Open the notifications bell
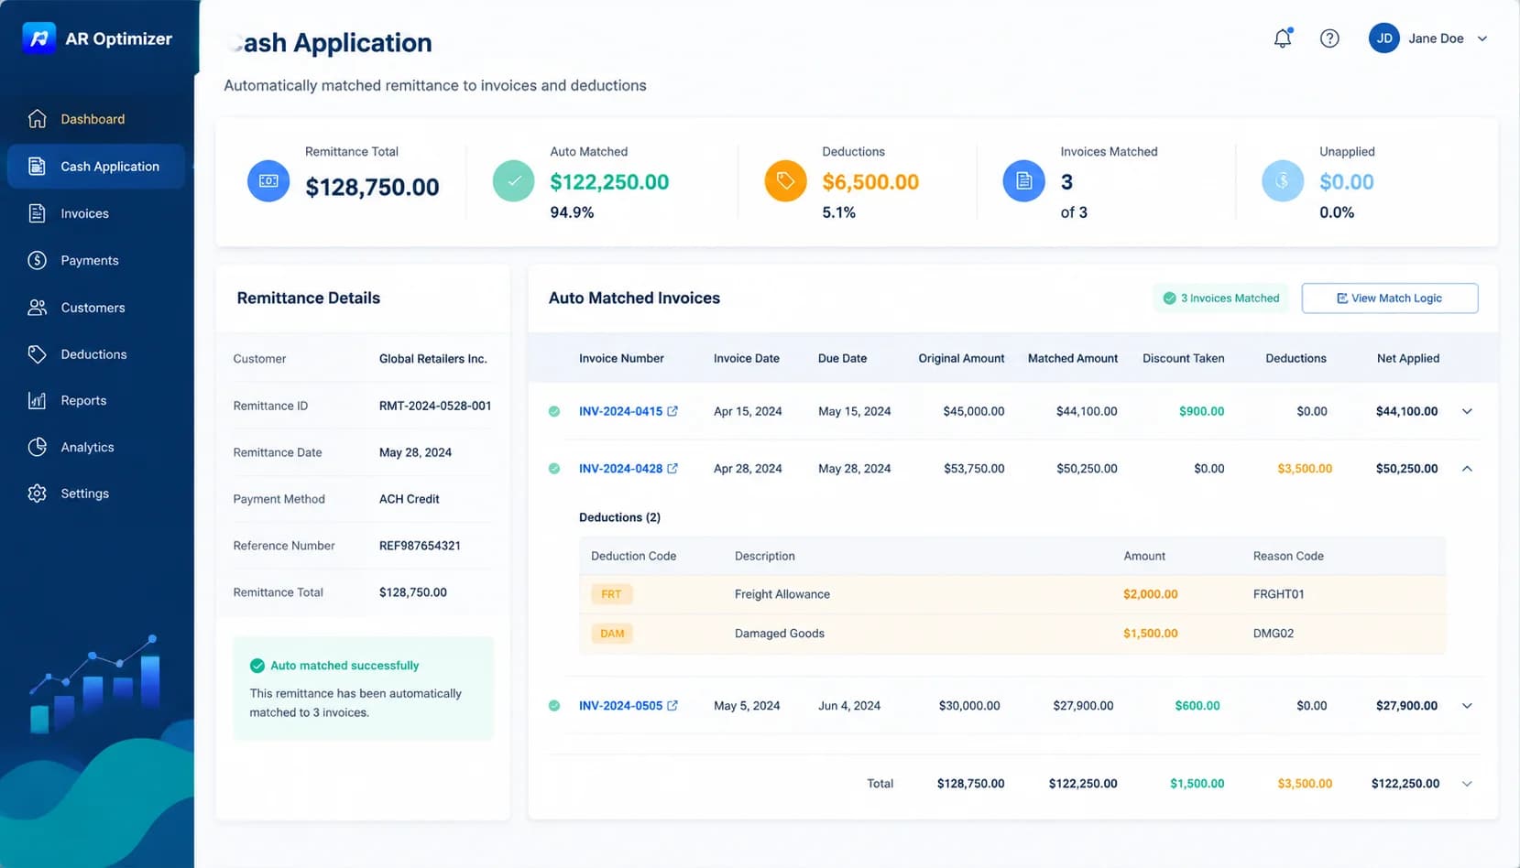Screen dimensions: 1520x868 (1283, 38)
